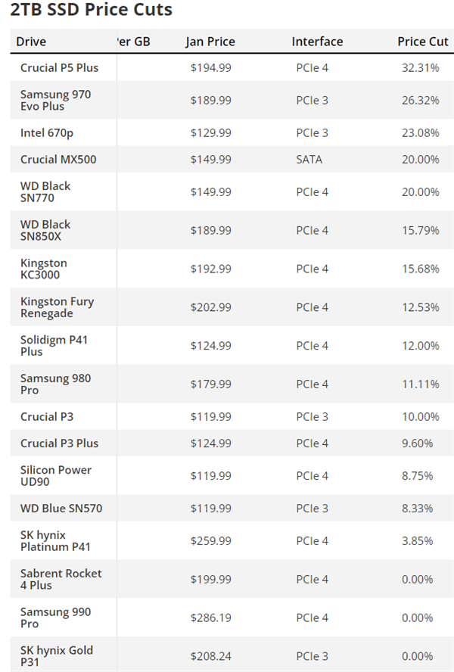
Task: Click the Kingston Fury Renegade drive name
Action: click(x=57, y=307)
